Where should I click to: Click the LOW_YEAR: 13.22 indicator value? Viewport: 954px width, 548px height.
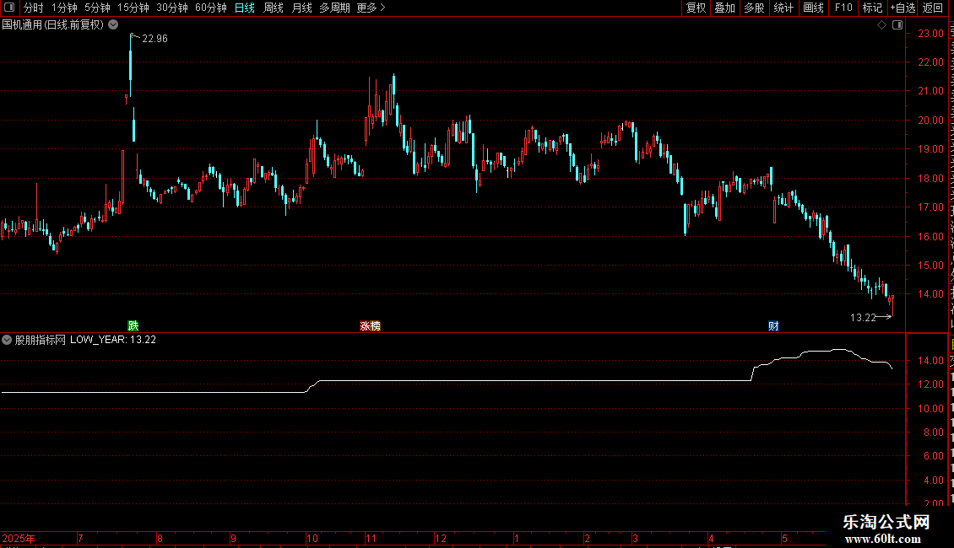(x=113, y=340)
